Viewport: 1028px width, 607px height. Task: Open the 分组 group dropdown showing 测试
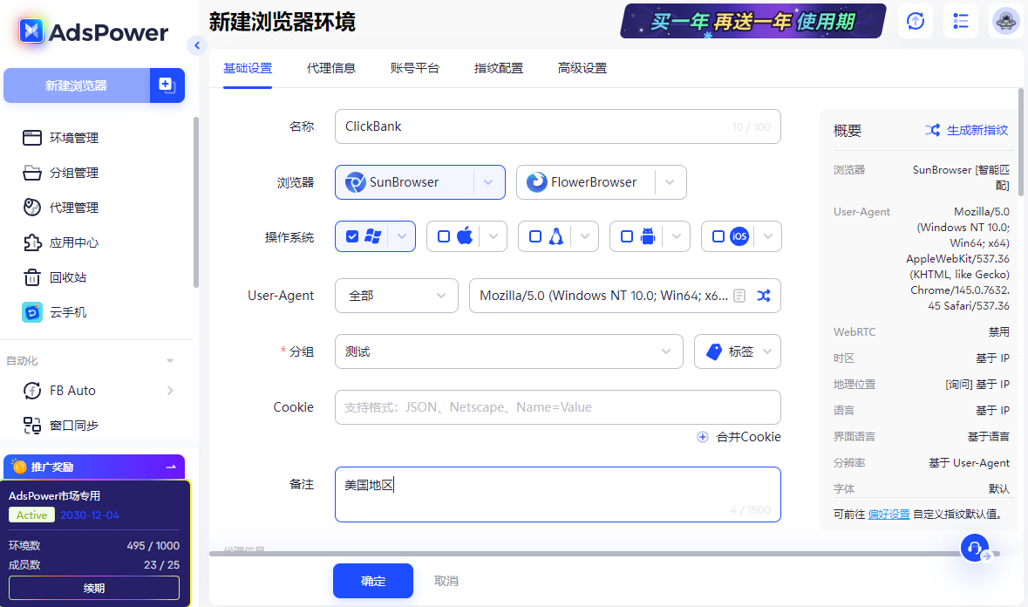(x=508, y=351)
